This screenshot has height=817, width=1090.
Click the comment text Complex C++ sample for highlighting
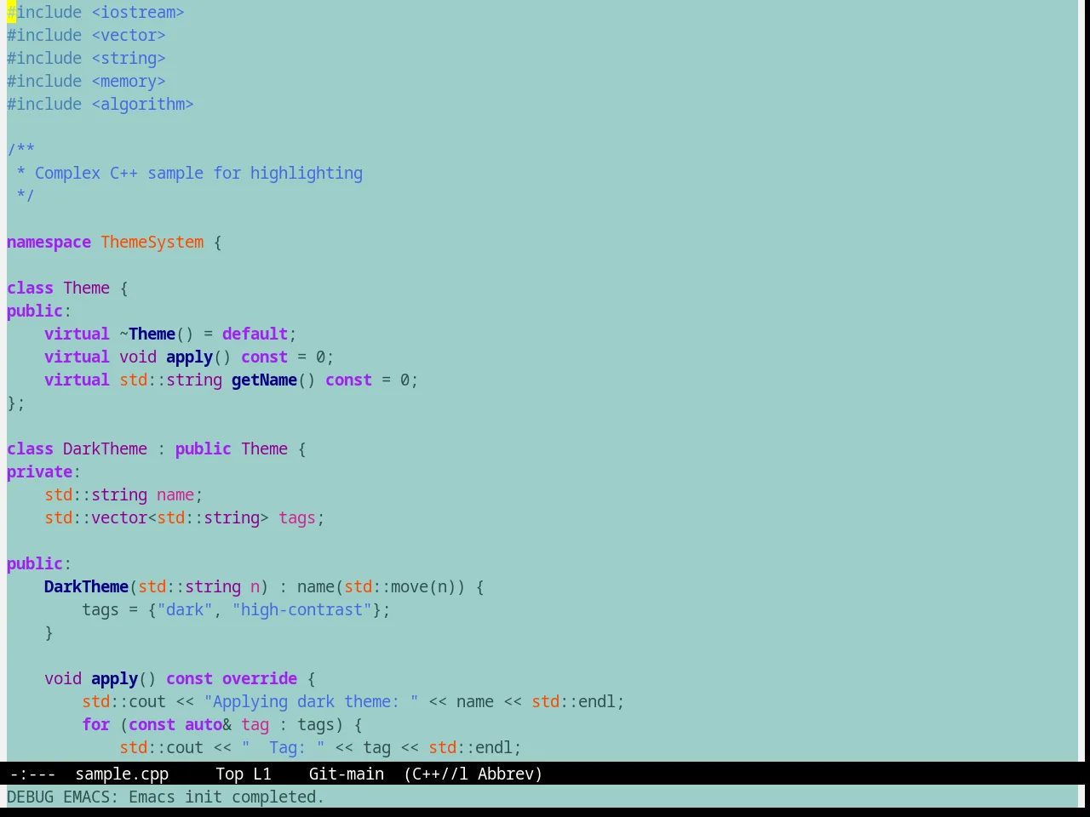pos(198,173)
